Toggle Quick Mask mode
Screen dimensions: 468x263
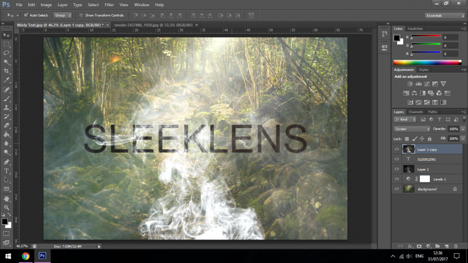(x=6, y=233)
